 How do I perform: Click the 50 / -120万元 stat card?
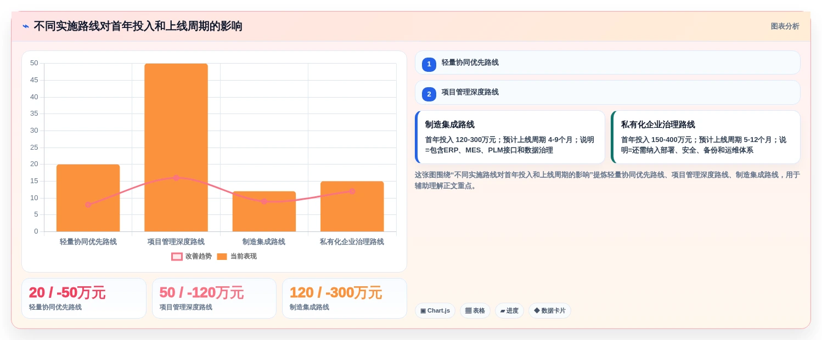[x=214, y=298]
